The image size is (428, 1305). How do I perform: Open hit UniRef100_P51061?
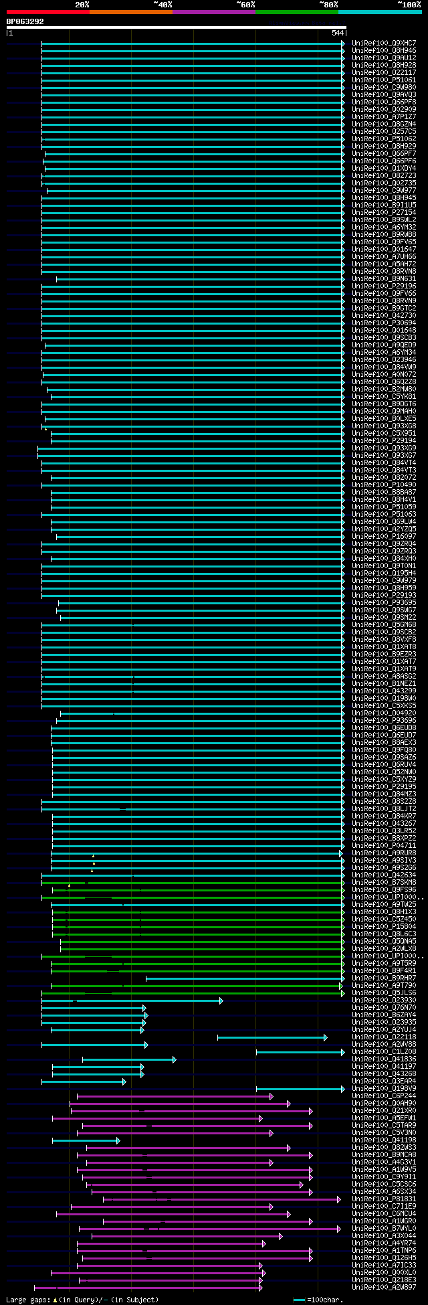coord(384,80)
